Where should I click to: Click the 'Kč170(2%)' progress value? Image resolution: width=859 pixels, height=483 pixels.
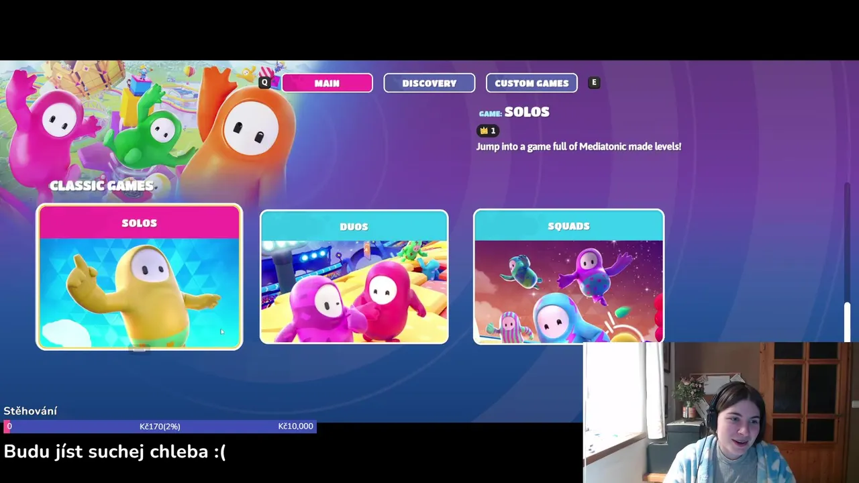click(160, 426)
